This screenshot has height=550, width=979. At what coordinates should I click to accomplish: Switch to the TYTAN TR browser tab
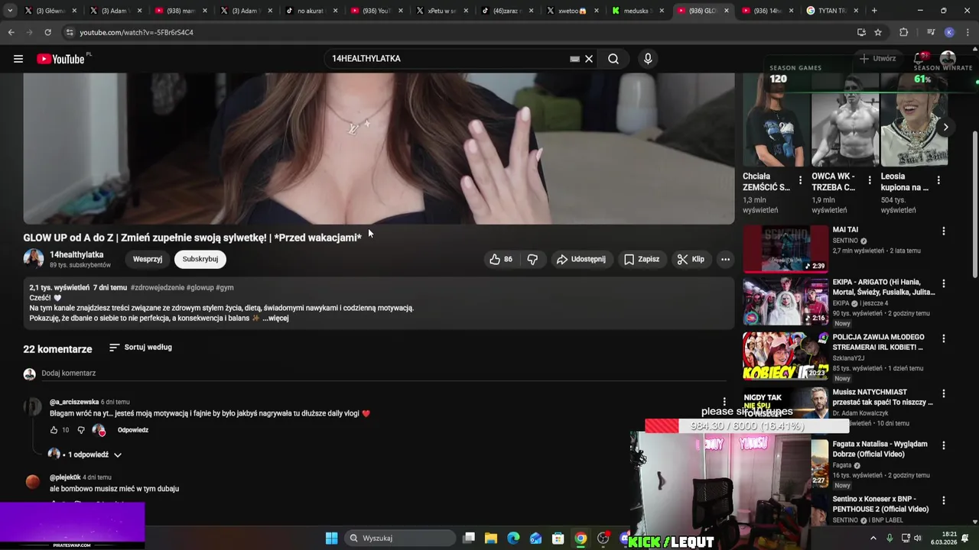pyautogui.click(x=831, y=11)
